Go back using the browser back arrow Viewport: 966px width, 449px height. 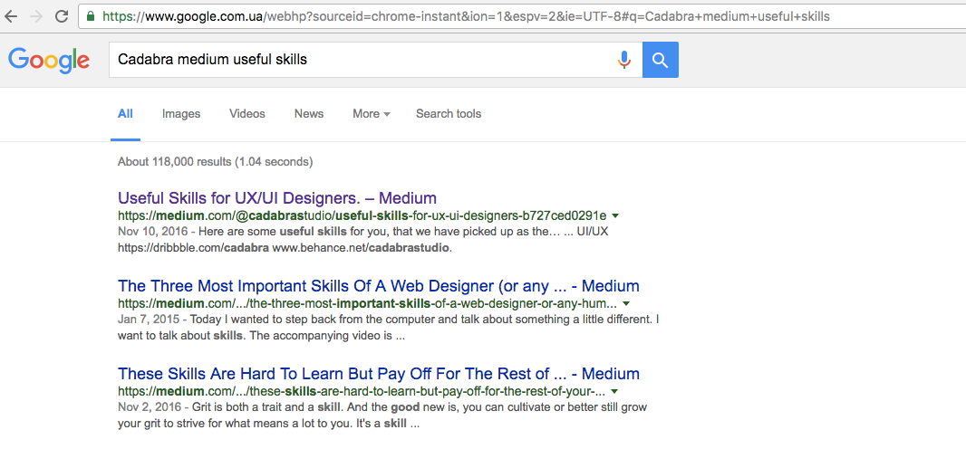(11, 16)
